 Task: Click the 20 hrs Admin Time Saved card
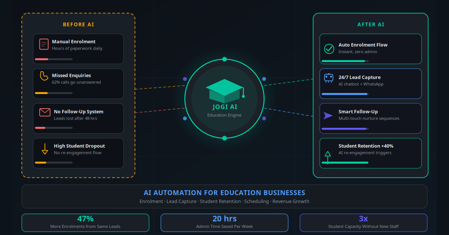pyautogui.click(x=224, y=223)
